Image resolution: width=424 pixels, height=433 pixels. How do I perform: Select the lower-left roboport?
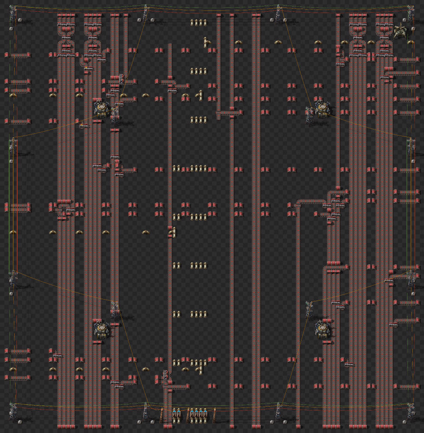101,330
